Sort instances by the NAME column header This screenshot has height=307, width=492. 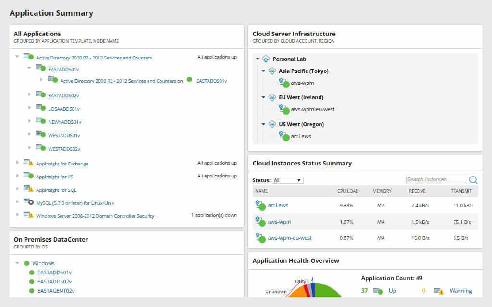tap(261, 191)
